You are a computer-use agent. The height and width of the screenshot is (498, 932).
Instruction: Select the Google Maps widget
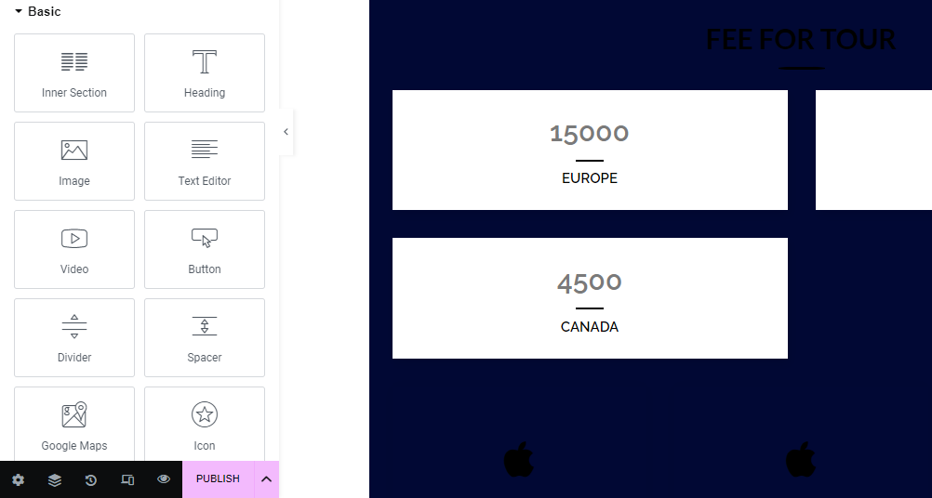74,424
